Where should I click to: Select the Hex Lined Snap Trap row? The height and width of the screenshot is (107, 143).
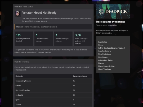[53, 90]
